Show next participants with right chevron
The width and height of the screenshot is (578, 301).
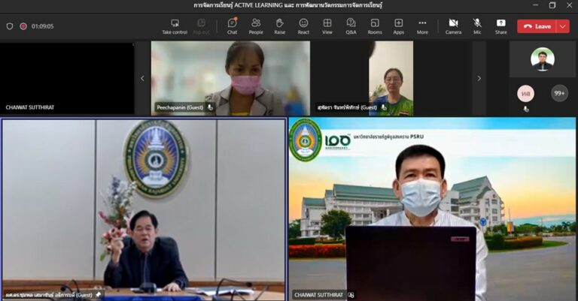click(479, 78)
